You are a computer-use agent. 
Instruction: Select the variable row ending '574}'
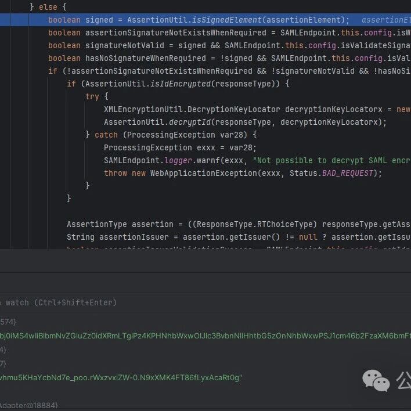[x=8, y=322]
